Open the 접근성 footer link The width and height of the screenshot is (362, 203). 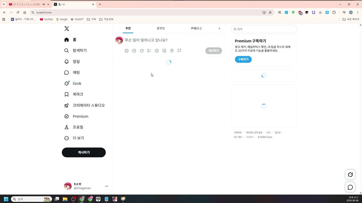click(278, 133)
